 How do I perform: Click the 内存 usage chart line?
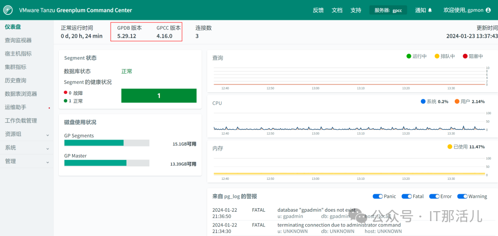pos(349,173)
